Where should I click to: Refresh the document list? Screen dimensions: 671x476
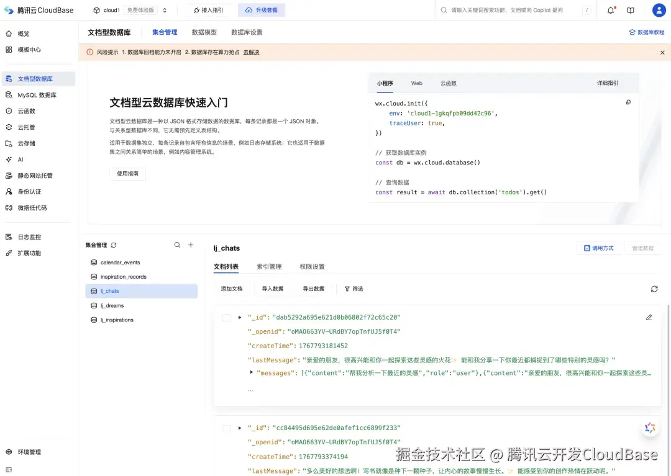[654, 289]
